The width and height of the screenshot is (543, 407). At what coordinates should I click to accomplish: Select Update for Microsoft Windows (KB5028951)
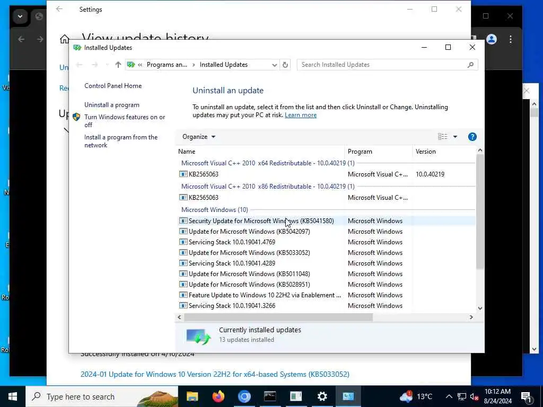coord(327,285)
